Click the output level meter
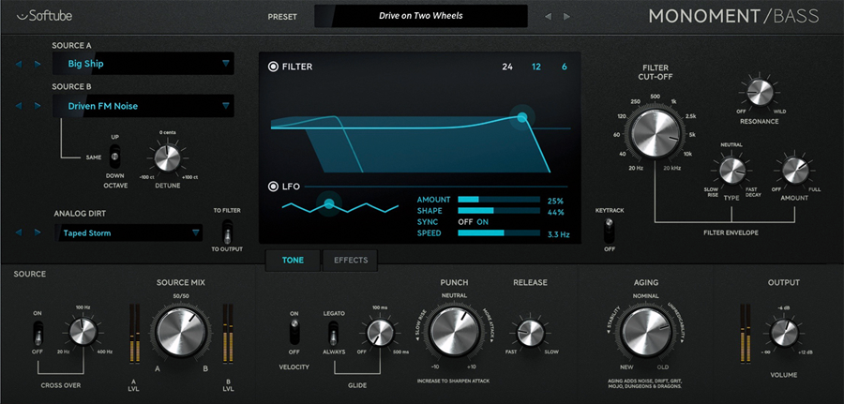The height and width of the screenshot is (404, 844). click(x=746, y=333)
